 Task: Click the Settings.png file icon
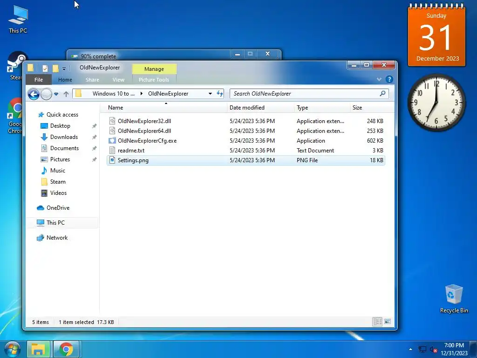click(112, 160)
